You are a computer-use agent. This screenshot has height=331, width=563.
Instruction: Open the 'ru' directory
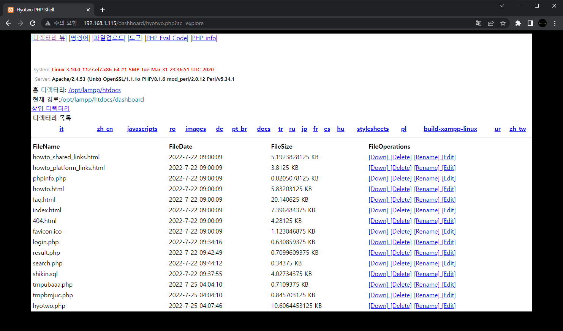click(x=292, y=129)
